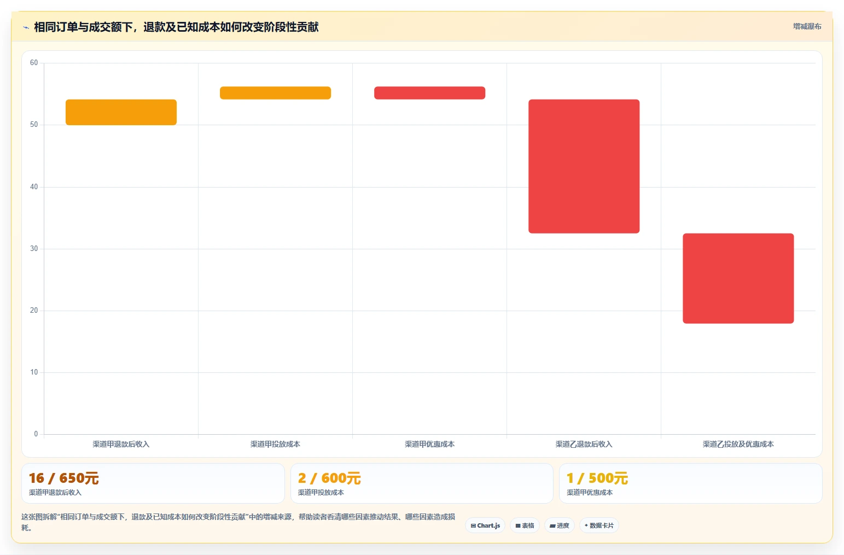Click the orange 渠道甲退款后收入 waterfall bar
Screen dimensions: 844x555
click(121, 112)
